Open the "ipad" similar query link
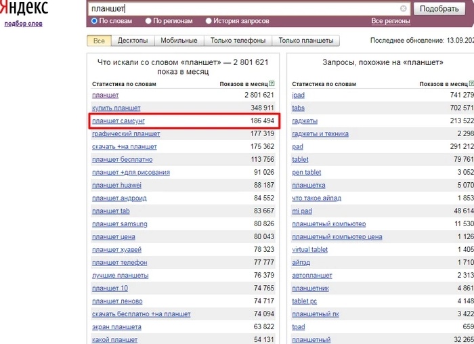 coord(298,95)
